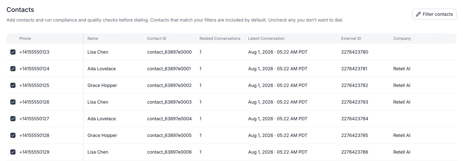Select contact ID contact_63897e0004
The image size is (463, 161).
point(169,119)
